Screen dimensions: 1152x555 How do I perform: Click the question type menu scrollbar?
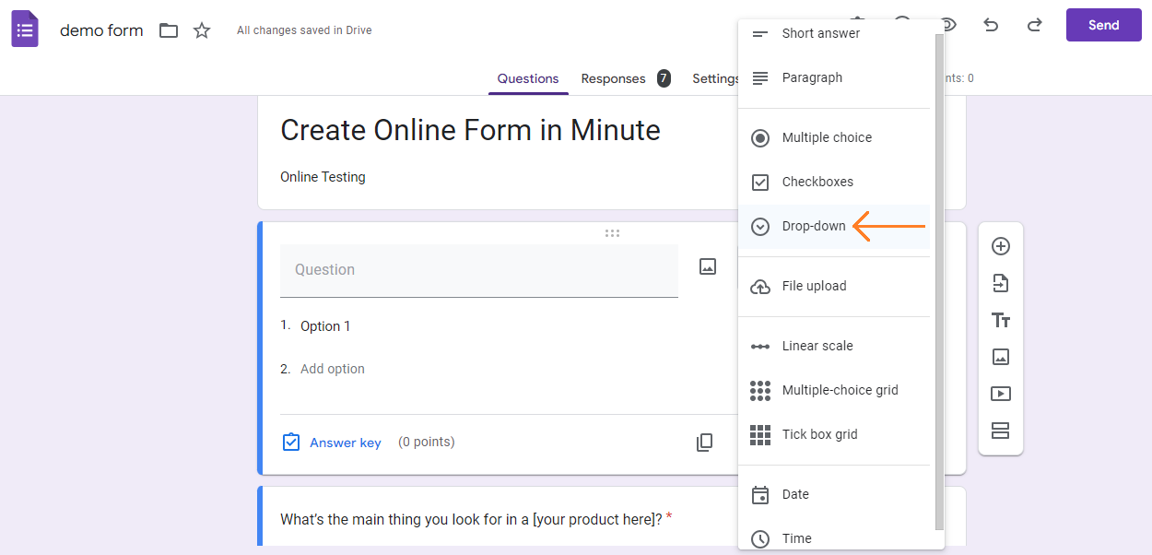click(939, 277)
